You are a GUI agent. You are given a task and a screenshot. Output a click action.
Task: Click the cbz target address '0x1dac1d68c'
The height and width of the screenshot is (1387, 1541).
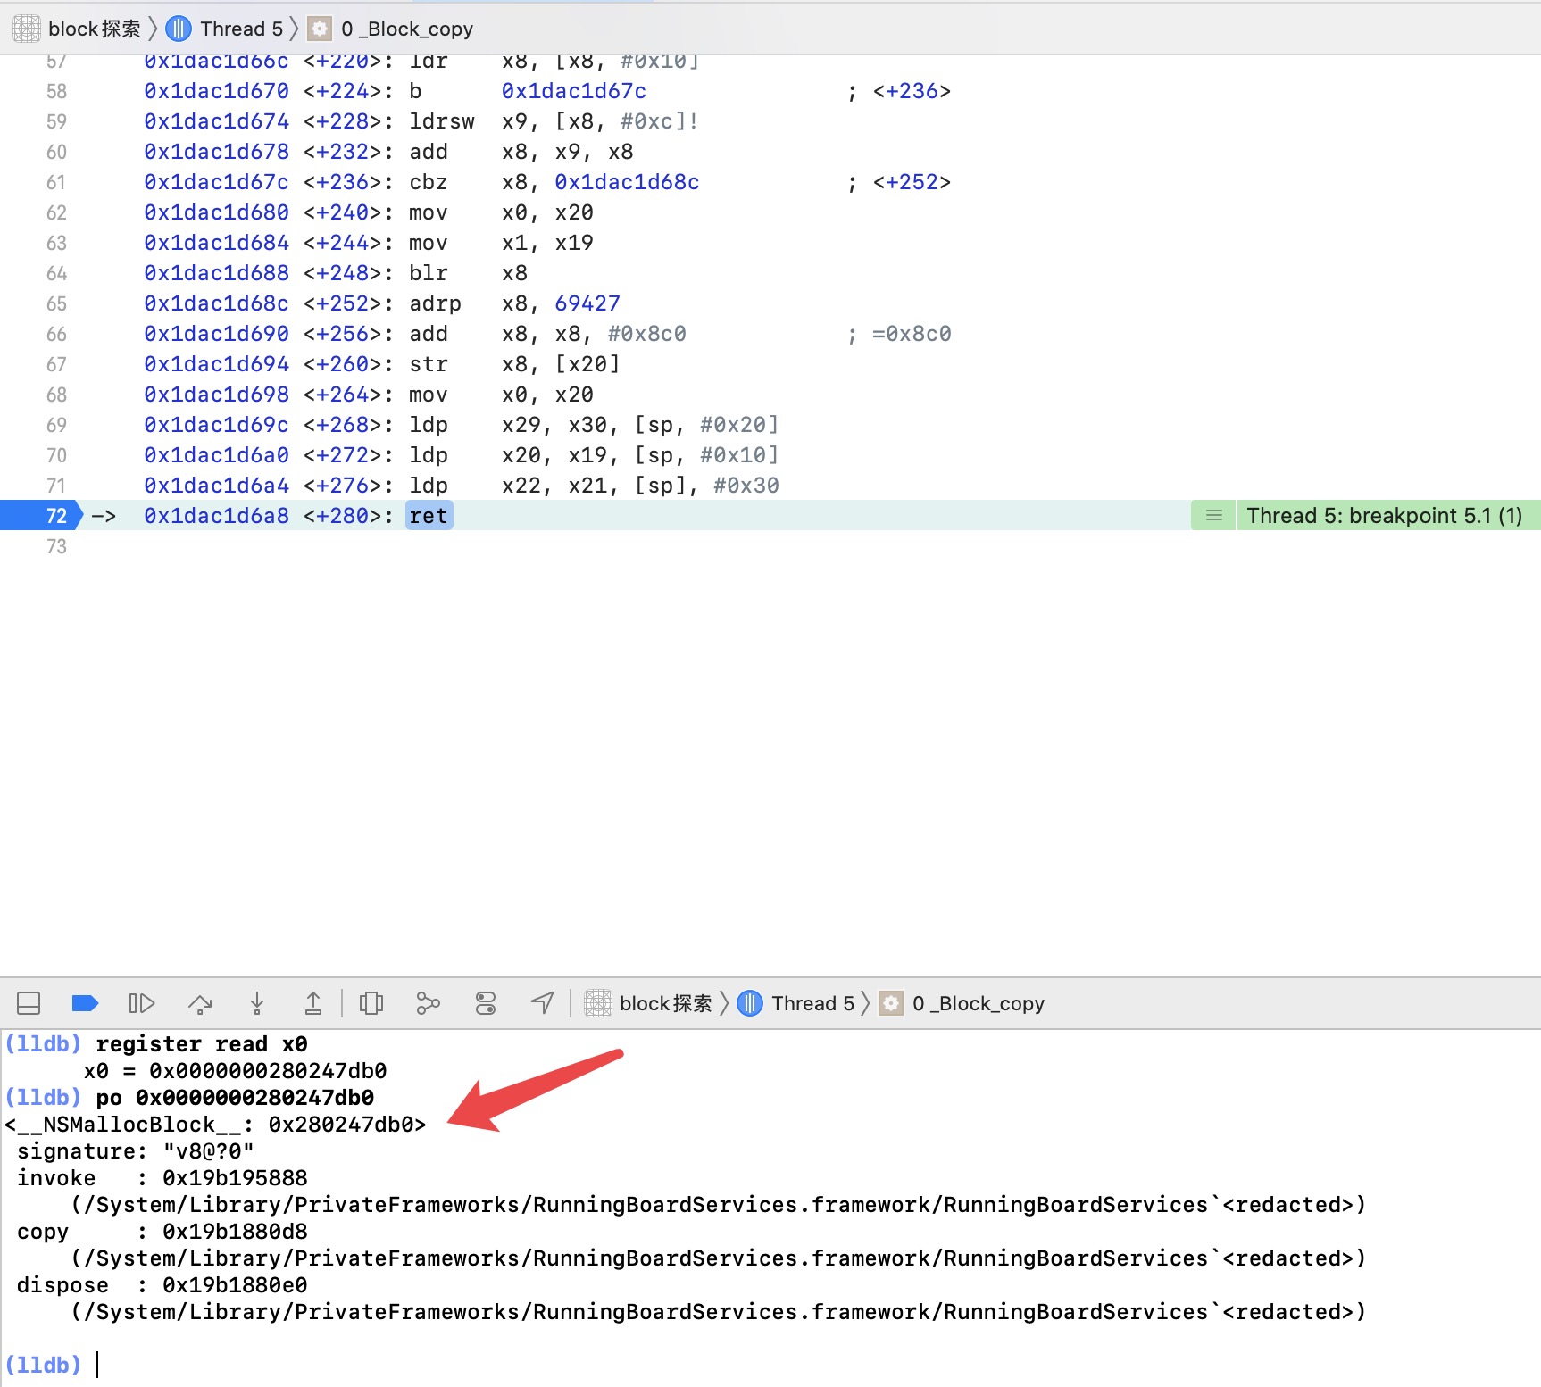tap(627, 182)
